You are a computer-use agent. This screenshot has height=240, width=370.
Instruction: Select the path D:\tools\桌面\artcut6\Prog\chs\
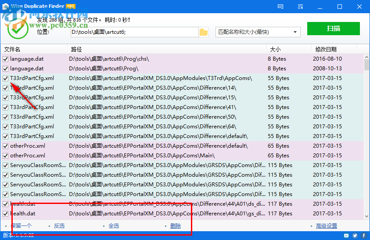109,59
